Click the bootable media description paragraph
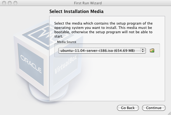The width and height of the screenshot is (171, 115). click(103, 30)
